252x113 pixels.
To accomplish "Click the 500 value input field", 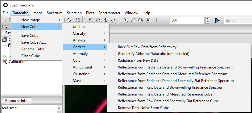I will (187, 20).
